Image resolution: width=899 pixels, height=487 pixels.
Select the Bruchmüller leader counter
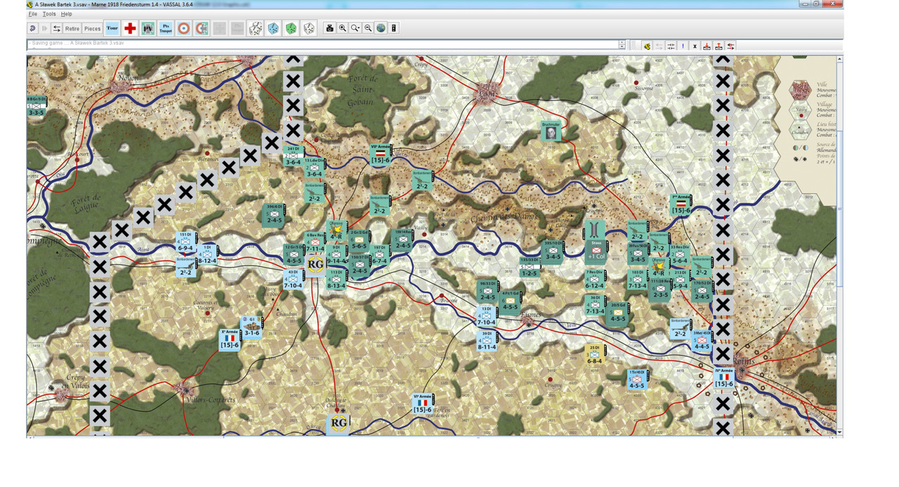tap(552, 130)
